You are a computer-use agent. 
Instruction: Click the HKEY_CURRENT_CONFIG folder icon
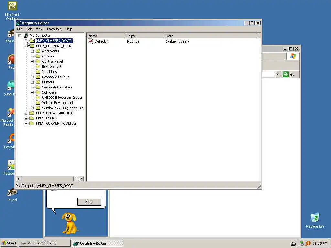pyautogui.click(x=32, y=123)
